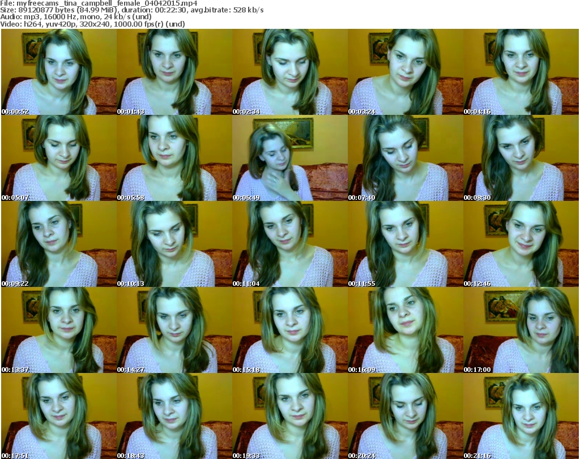Open the 00:06:49 frame with raised hand
This screenshot has height=459, width=580.
290,158
